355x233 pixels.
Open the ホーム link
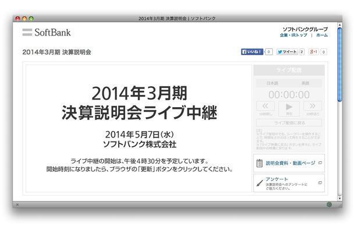322,35
